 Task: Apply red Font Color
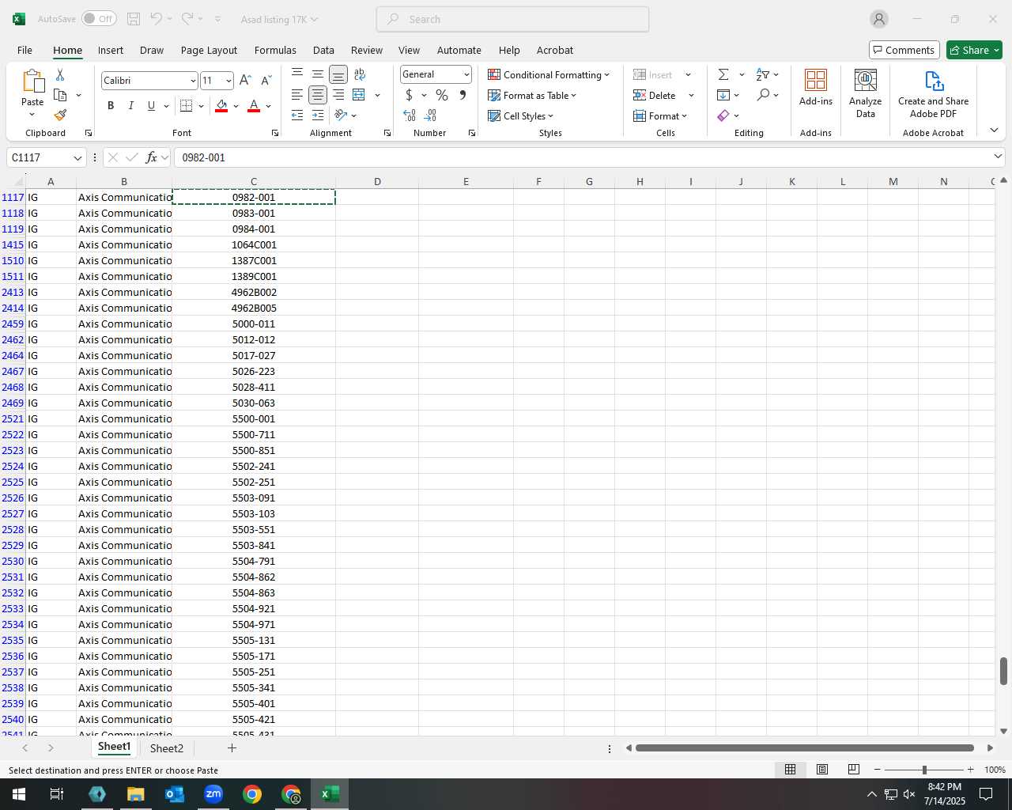254,105
